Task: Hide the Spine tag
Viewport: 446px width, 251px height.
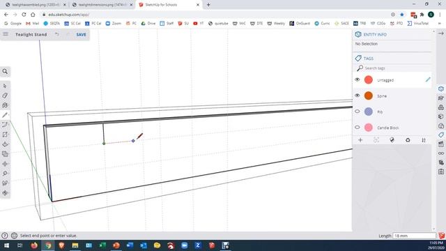Action: point(357,96)
